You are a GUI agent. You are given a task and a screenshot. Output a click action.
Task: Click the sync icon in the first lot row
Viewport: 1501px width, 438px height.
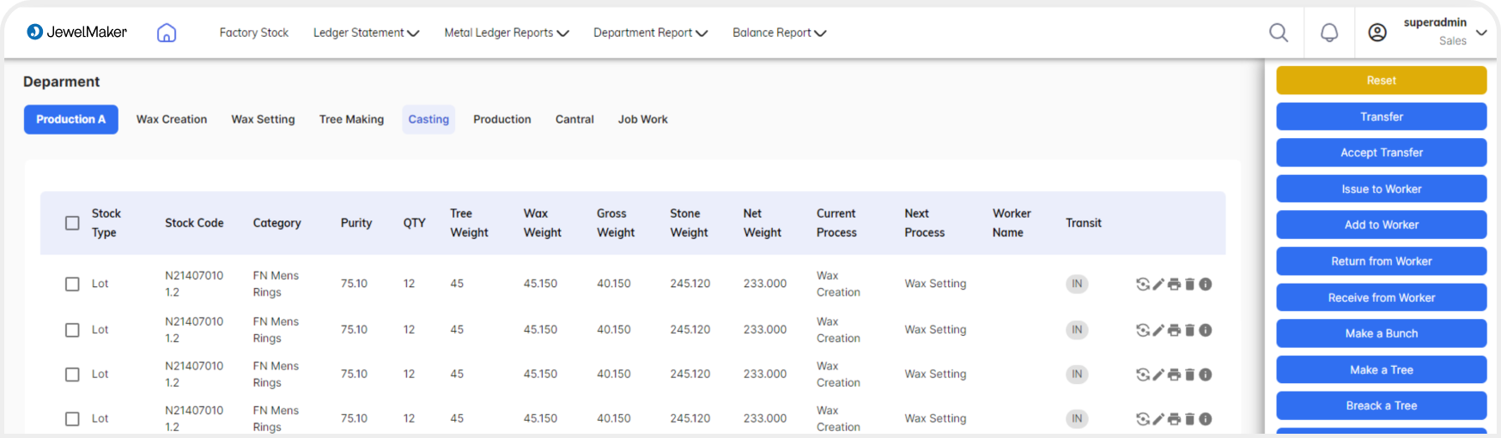click(x=1142, y=285)
